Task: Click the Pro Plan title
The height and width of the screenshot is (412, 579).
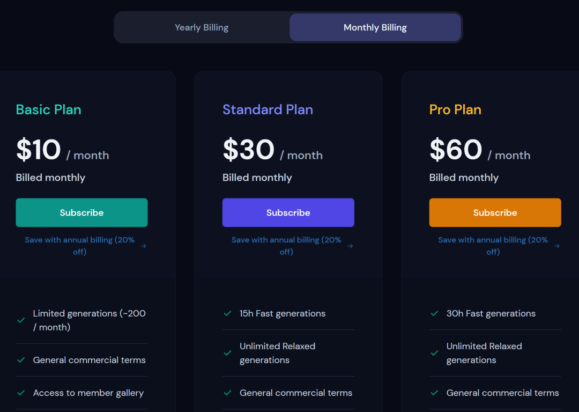Action: click(x=455, y=109)
